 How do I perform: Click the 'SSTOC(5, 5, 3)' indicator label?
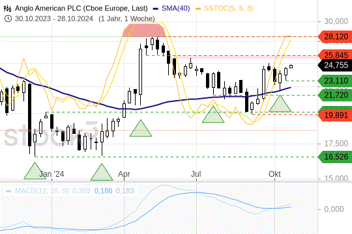point(229,8)
